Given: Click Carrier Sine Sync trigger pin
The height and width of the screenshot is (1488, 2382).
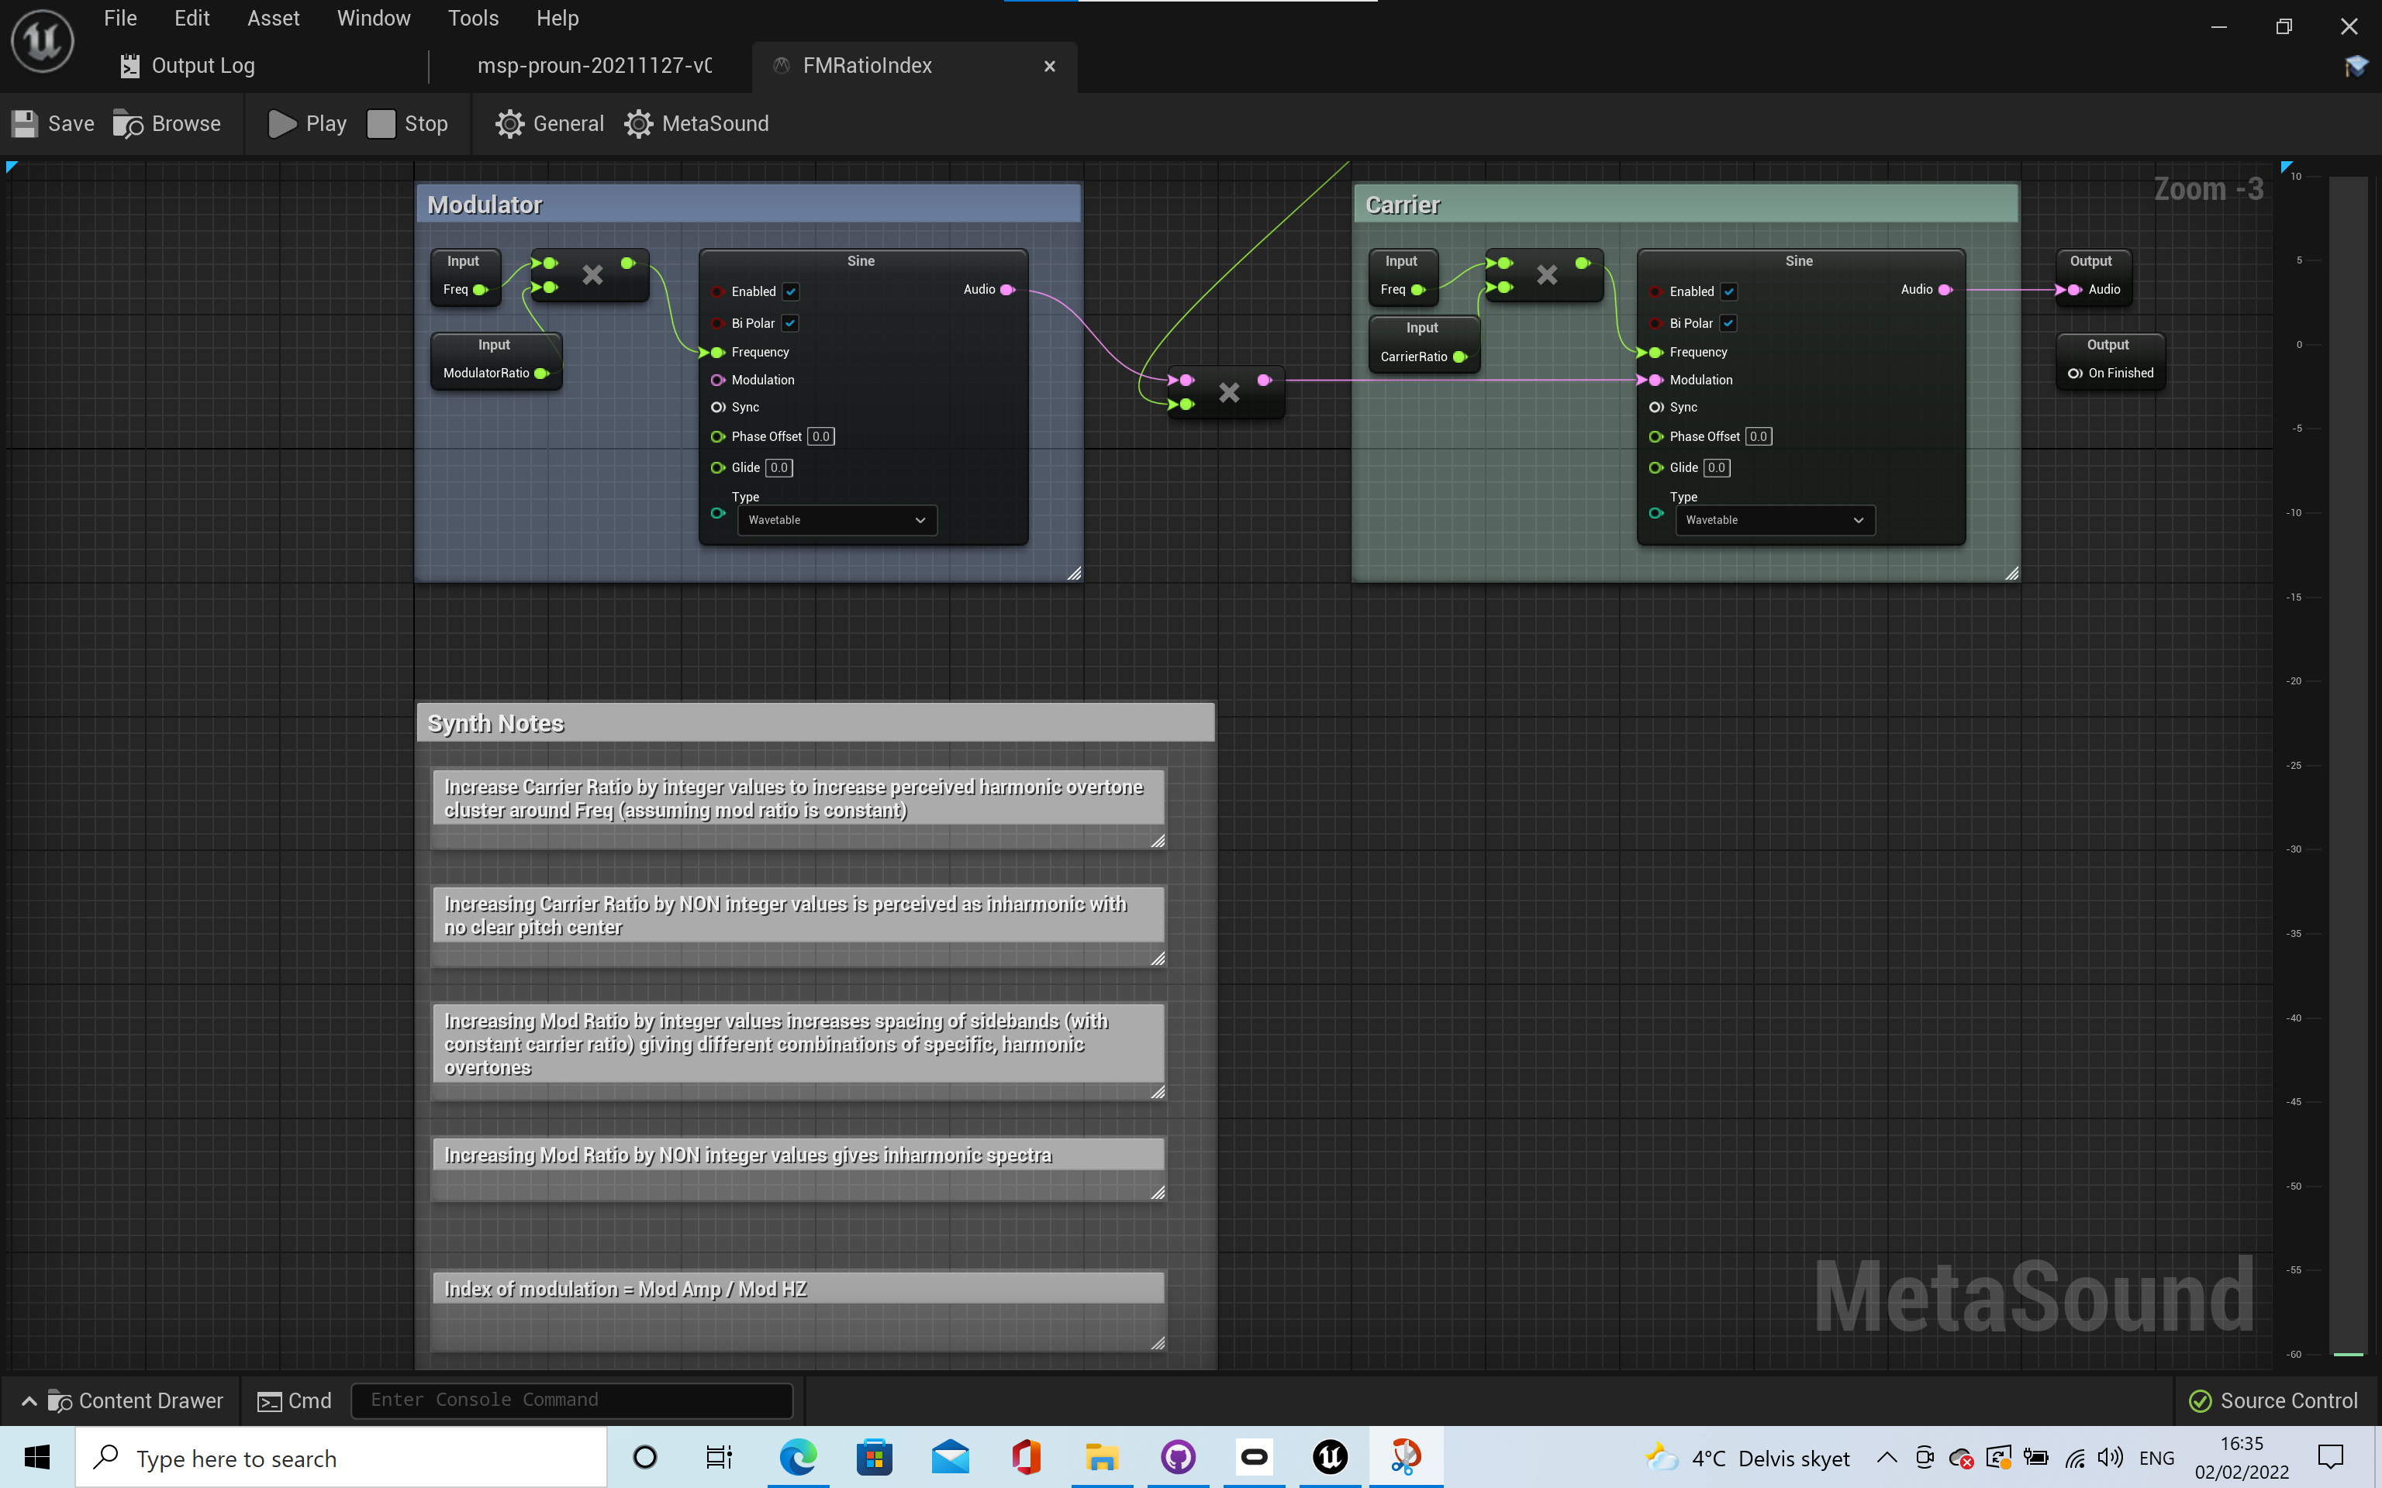Looking at the screenshot, I should (x=1655, y=408).
